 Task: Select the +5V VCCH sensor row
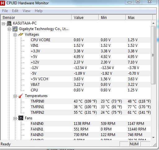pos(90,79)
